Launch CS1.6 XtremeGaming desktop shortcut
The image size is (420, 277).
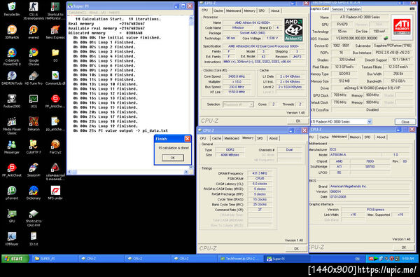[34, 11]
